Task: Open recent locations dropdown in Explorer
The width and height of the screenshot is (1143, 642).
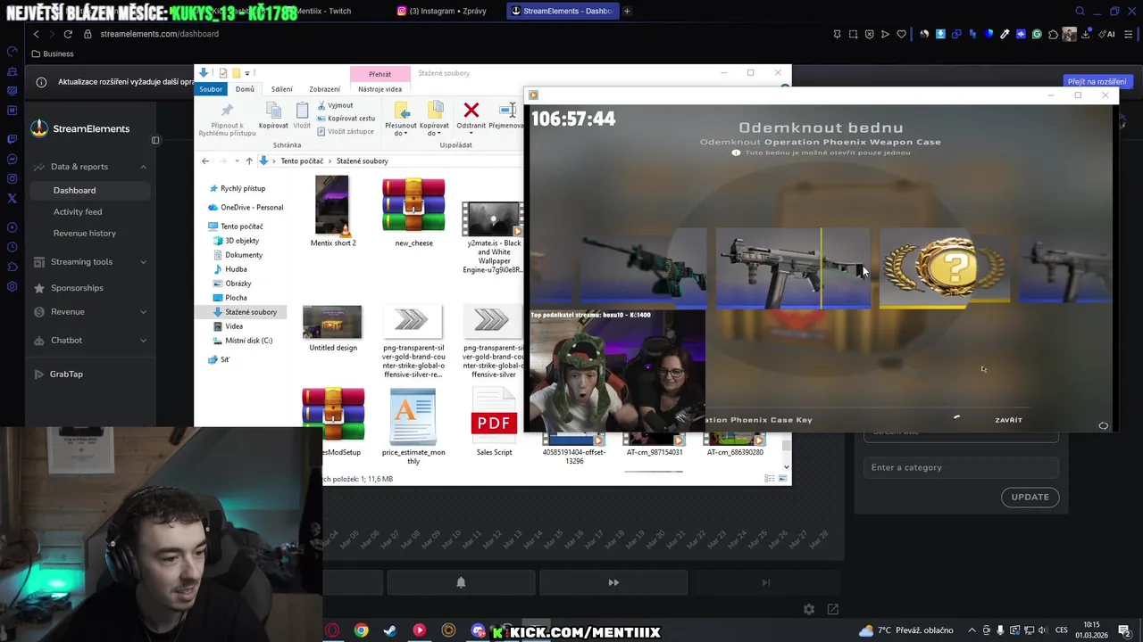Action: (x=237, y=160)
